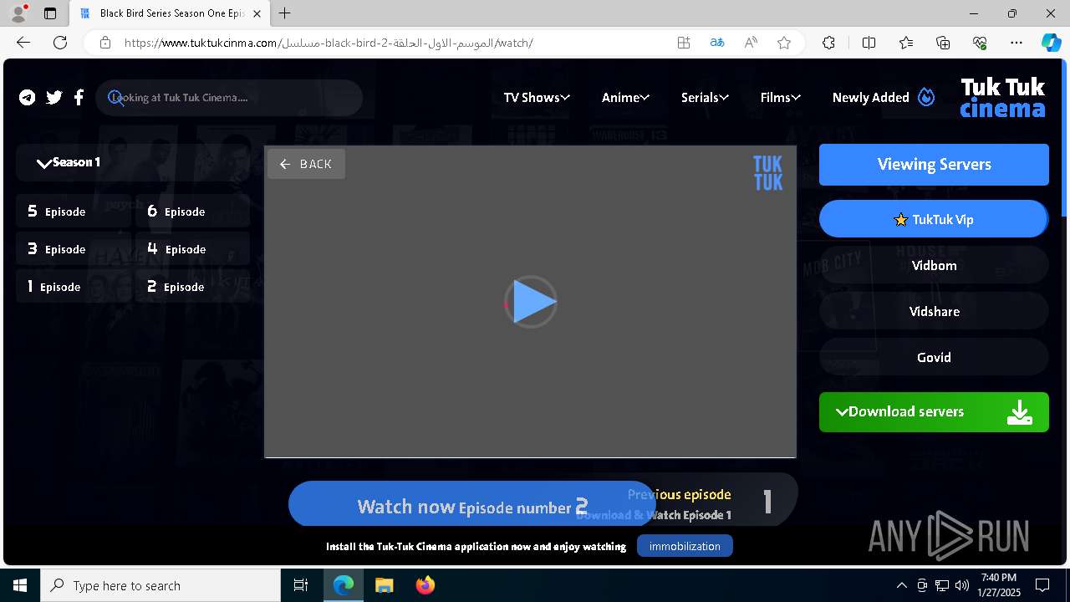Open the notifications center
This screenshot has height=602, width=1070.
pyautogui.click(x=1042, y=585)
